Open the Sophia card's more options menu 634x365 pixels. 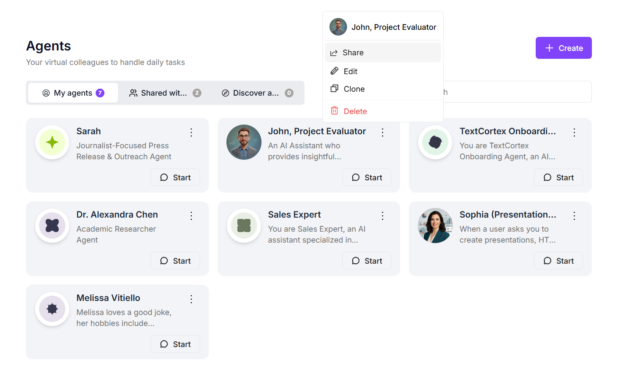[x=574, y=216]
